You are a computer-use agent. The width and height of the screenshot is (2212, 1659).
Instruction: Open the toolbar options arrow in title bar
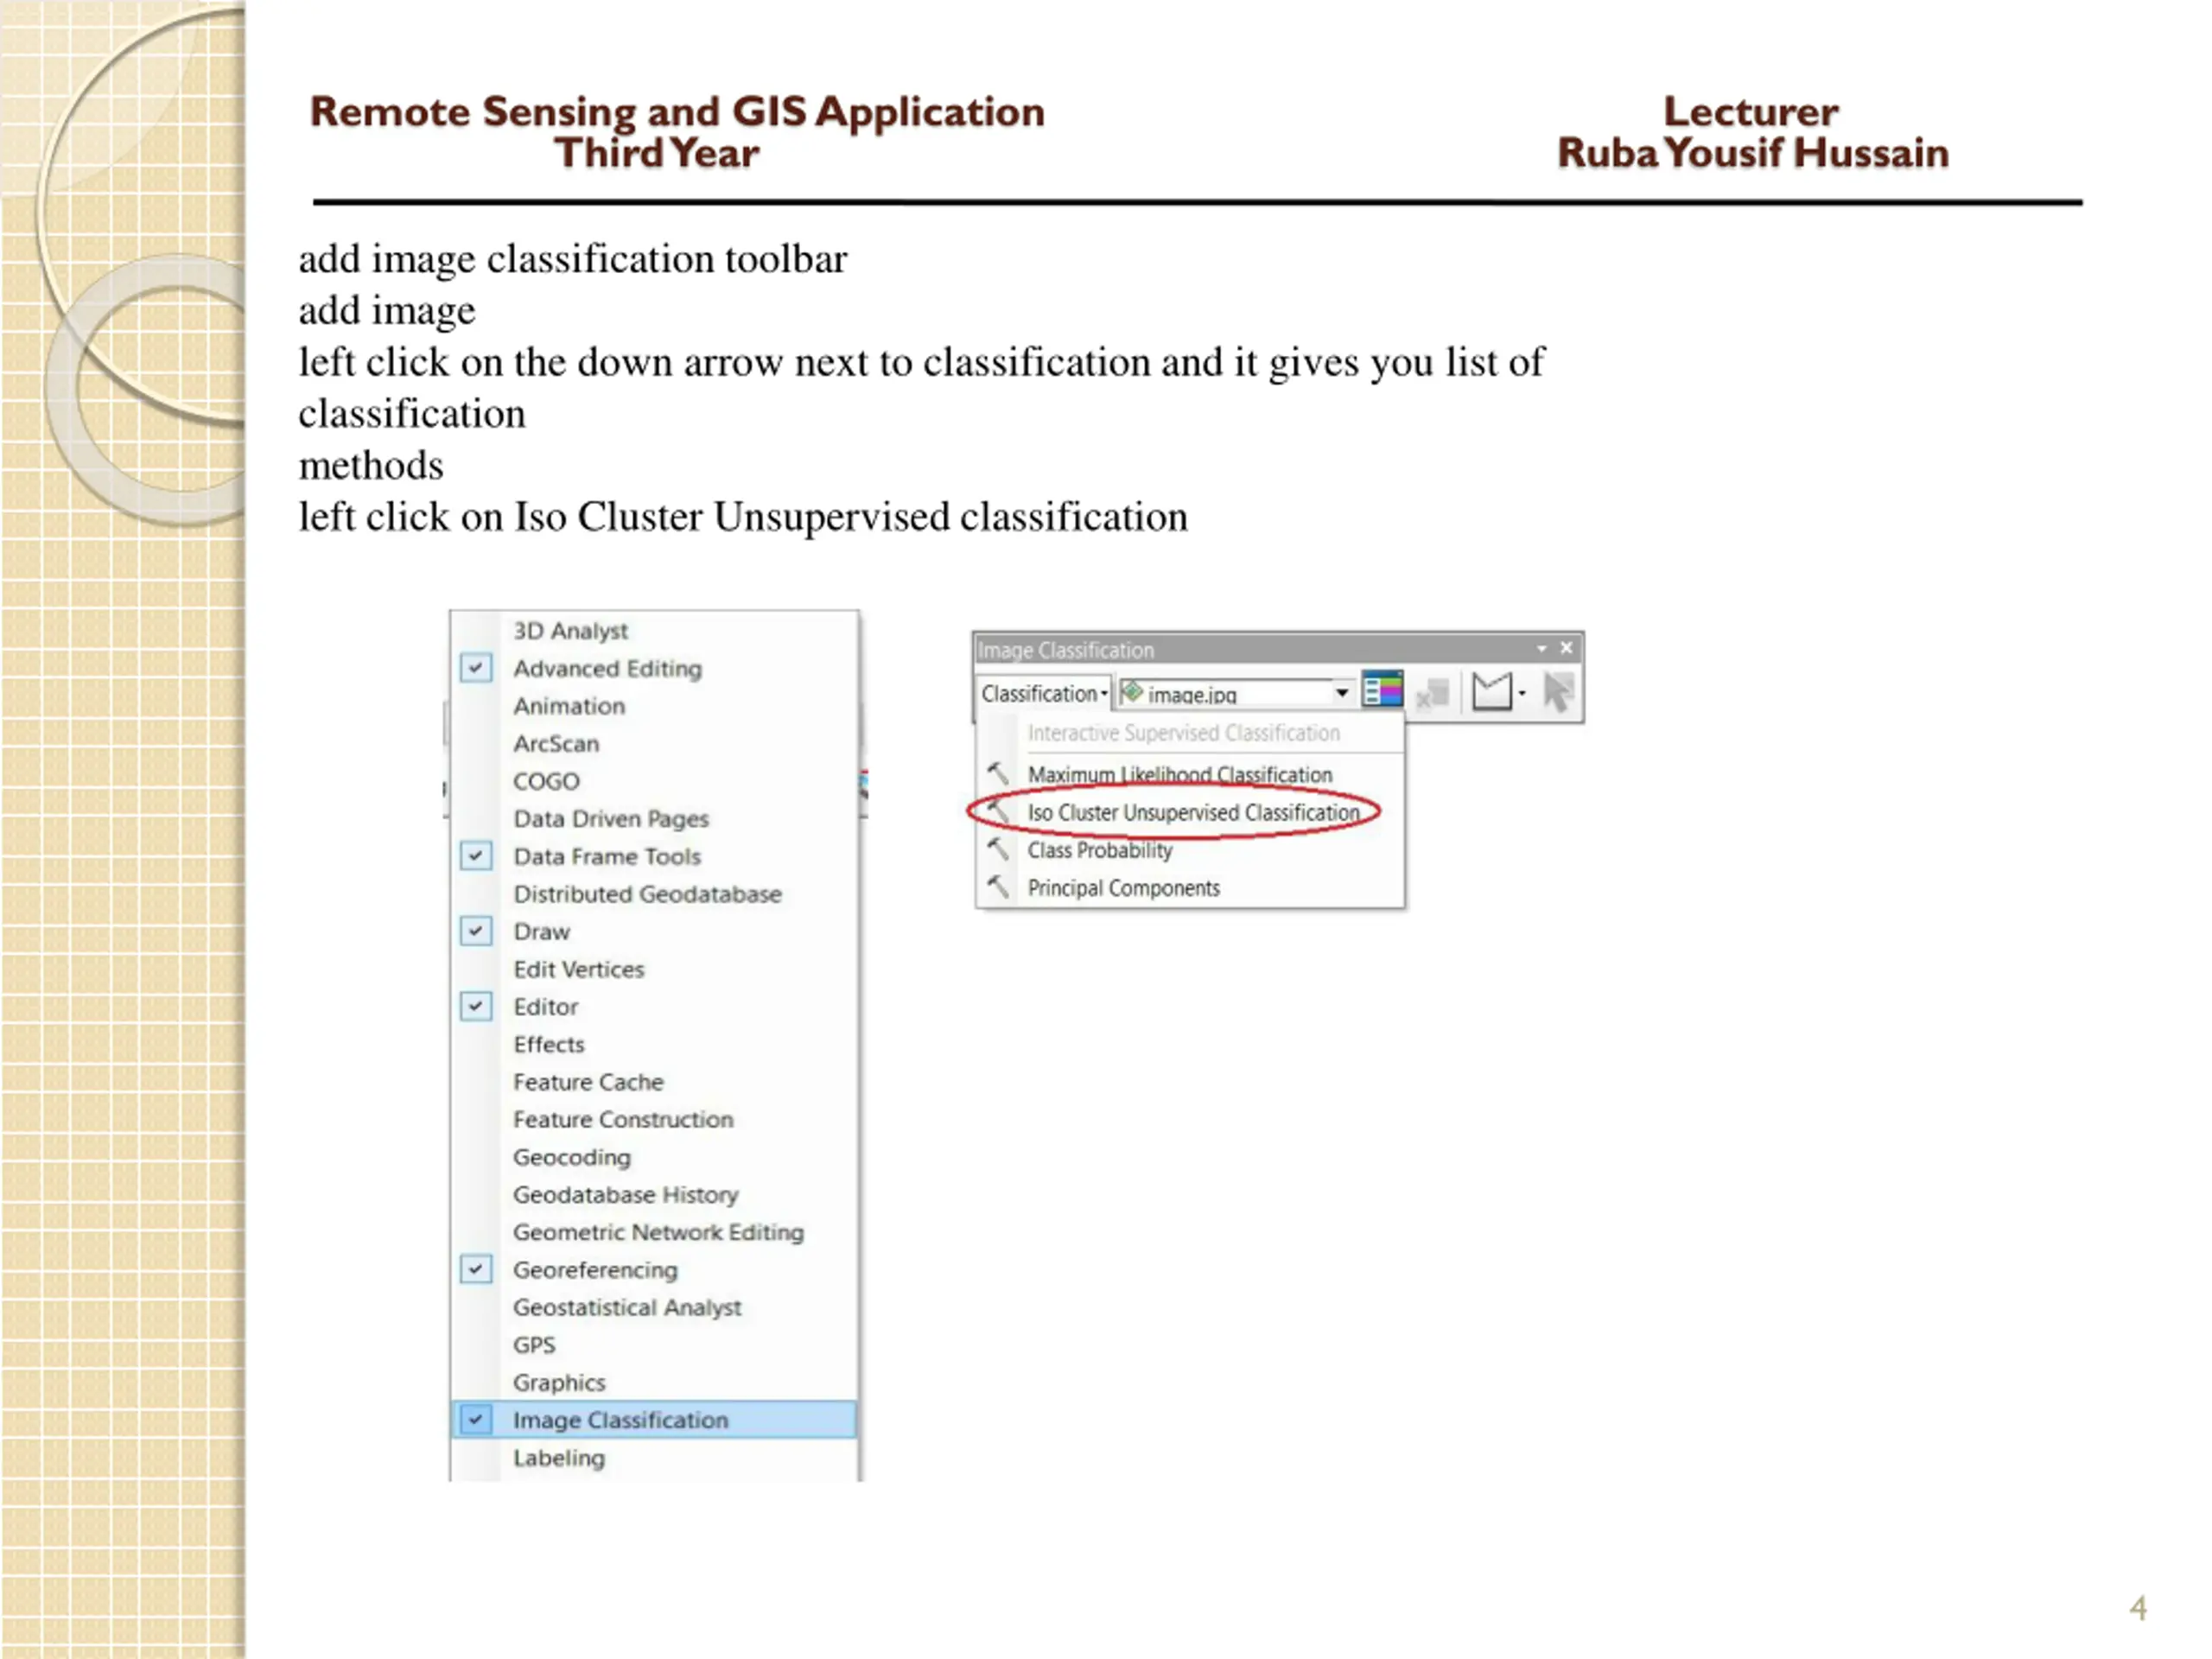(1541, 648)
